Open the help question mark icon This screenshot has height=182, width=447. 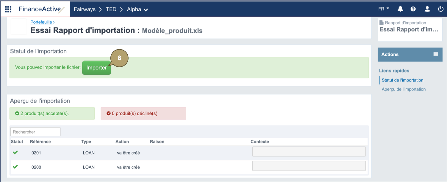point(413,9)
